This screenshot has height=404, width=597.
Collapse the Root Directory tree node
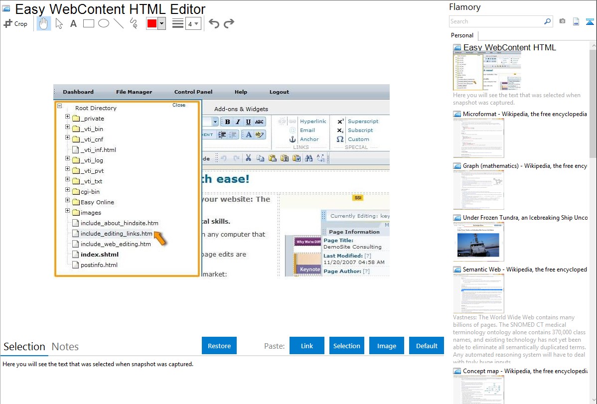pos(60,106)
